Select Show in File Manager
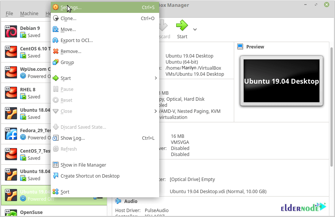335x217 pixels. point(105,165)
